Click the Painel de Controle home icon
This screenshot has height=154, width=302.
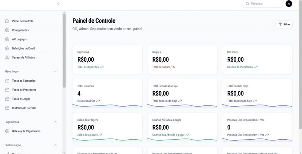(7, 21)
